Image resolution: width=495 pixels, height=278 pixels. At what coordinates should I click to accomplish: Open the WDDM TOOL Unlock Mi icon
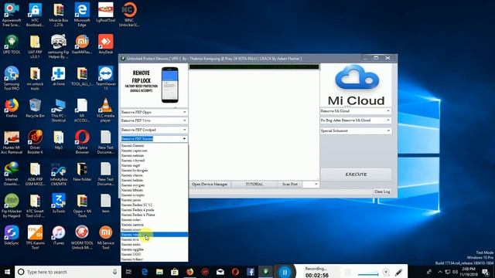click(82, 237)
